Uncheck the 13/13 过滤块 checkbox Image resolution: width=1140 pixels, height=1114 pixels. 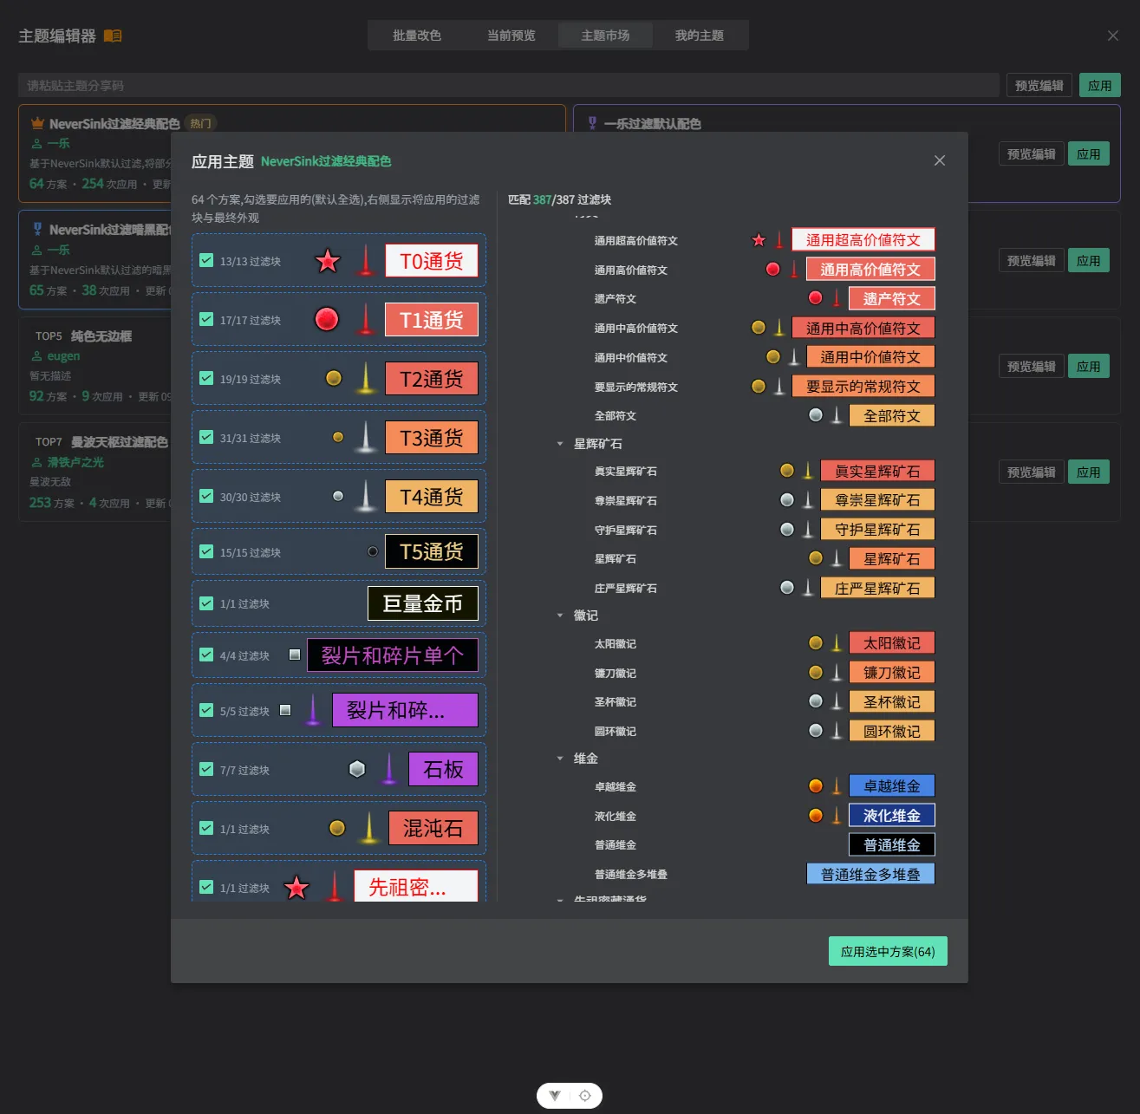(206, 260)
